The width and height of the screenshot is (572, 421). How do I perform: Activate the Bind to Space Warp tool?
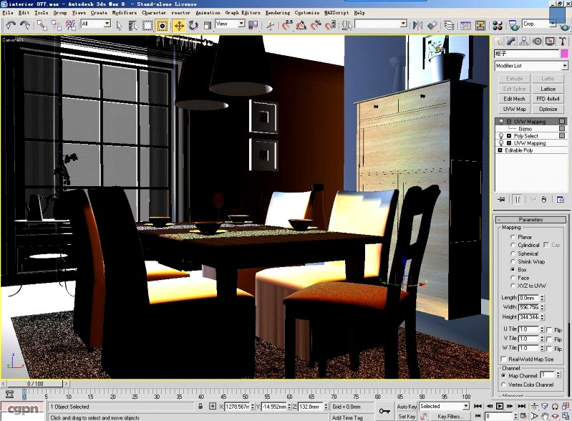pos(70,25)
